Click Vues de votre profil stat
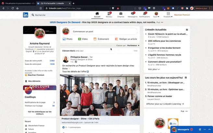Image resolution: width=213 pixels, height=133 pixels. [x=40, y=61]
